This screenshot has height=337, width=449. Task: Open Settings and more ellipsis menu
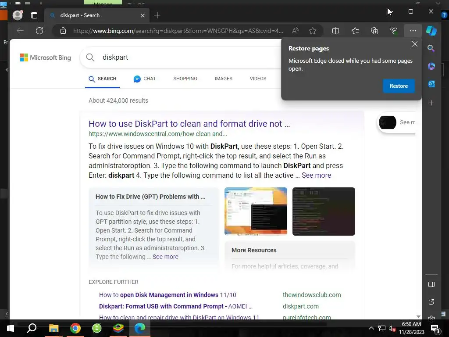413,31
